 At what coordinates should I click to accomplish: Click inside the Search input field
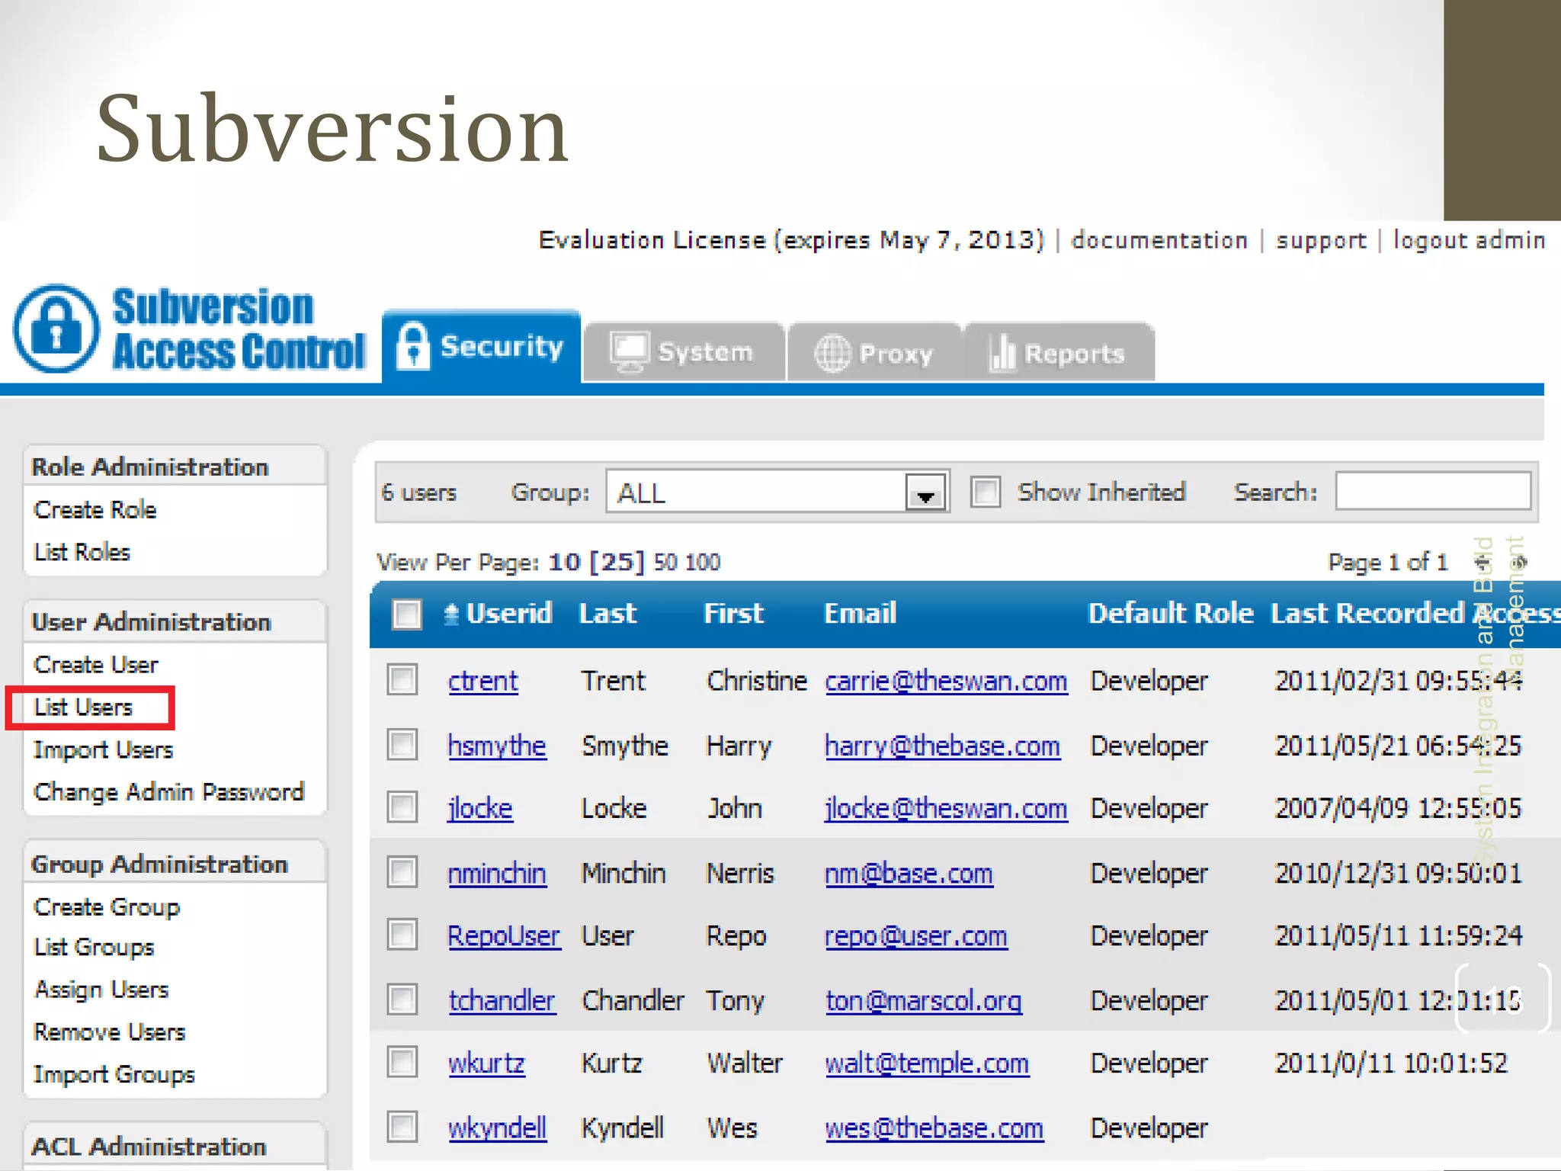coord(1433,491)
